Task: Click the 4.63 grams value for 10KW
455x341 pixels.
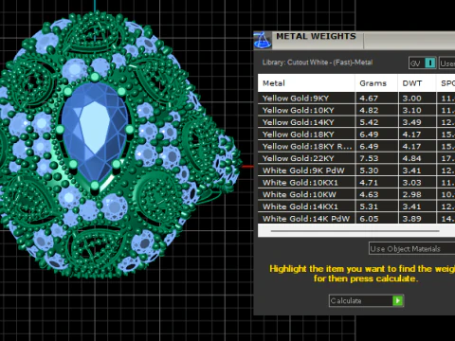Action: coord(369,194)
